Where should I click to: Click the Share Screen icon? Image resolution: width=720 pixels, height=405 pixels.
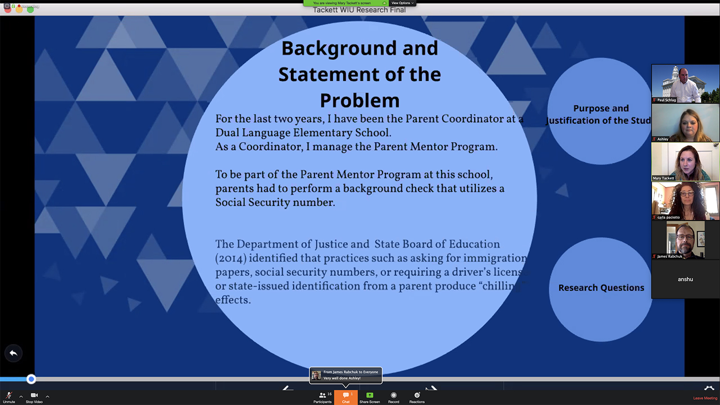(370, 397)
